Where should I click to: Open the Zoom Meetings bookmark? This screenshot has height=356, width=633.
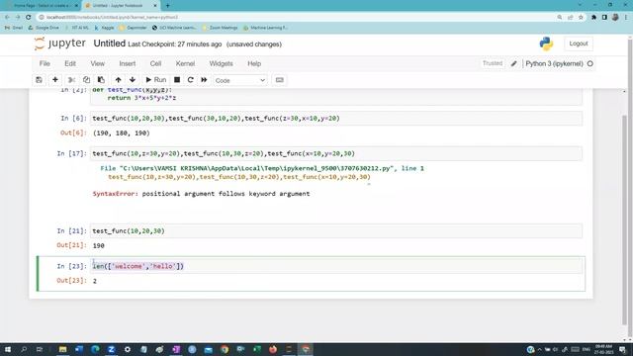coord(220,28)
